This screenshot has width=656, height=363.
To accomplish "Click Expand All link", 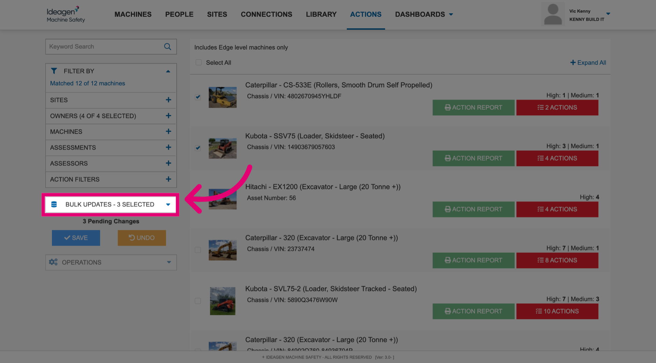I will [588, 63].
